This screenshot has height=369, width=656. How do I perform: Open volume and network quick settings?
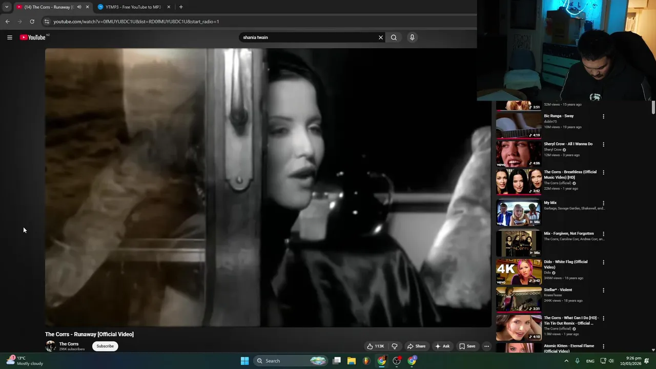tap(607, 361)
